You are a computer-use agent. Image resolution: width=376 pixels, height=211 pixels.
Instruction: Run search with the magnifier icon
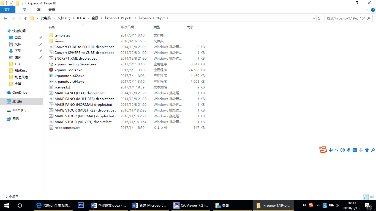[369, 18]
